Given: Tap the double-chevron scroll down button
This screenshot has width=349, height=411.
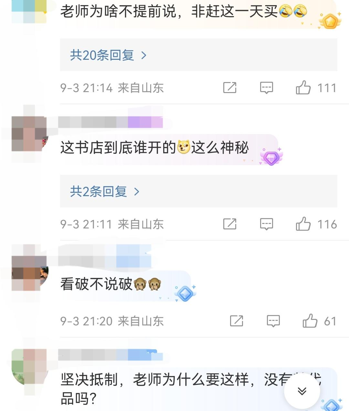Looking at the screenshot, I should click(302, 391).
